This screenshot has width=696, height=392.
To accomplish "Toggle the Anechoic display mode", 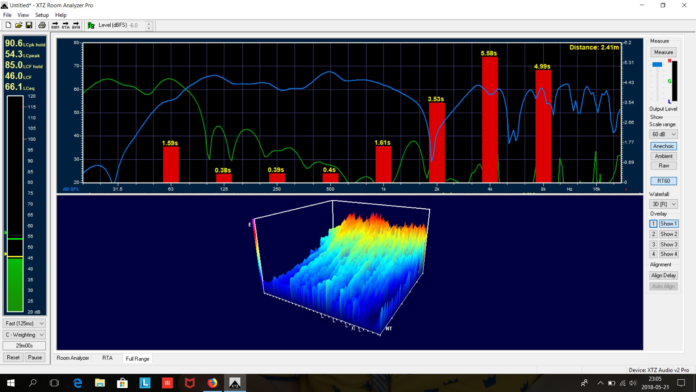I will pos(663,146).
